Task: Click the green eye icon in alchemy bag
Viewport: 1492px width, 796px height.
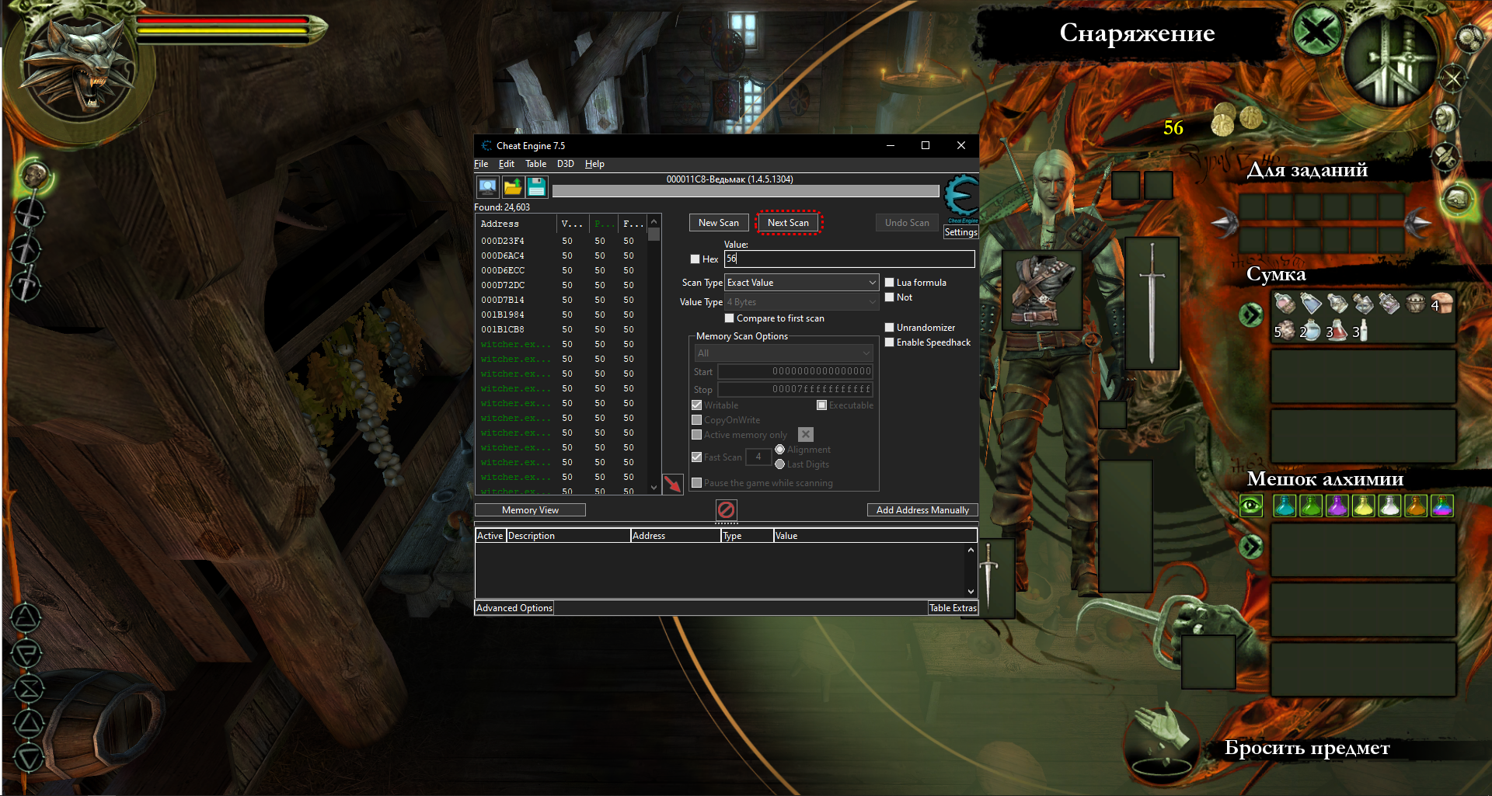Action: 1251,506
